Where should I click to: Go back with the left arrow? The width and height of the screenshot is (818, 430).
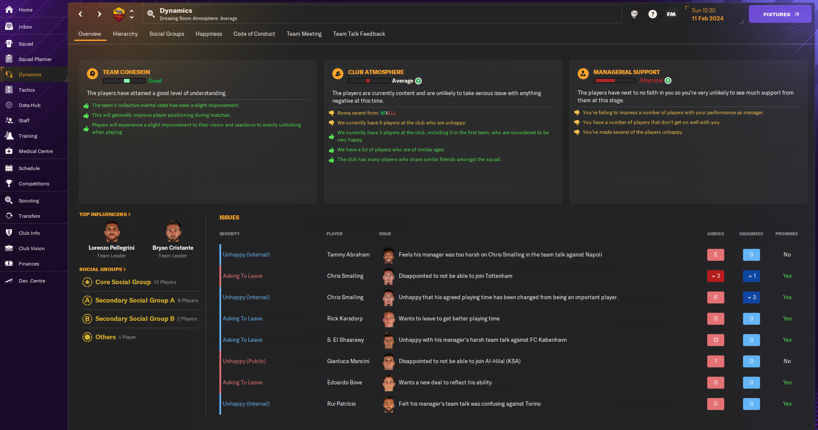pyautogui.click(x=81, y=14)
